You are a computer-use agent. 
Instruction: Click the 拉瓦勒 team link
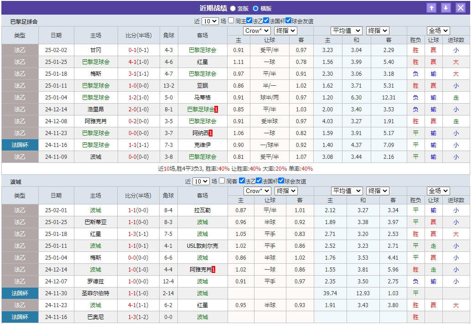pyautogui.click(x=202, y=210)
